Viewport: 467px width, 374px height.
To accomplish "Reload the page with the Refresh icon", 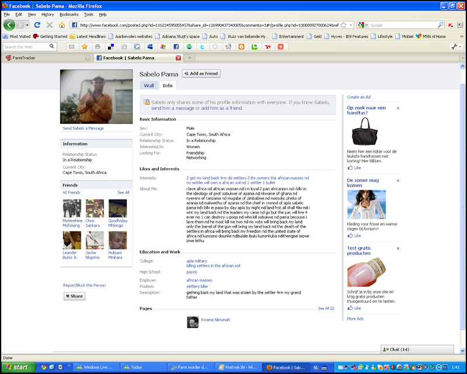I will 37,25.
